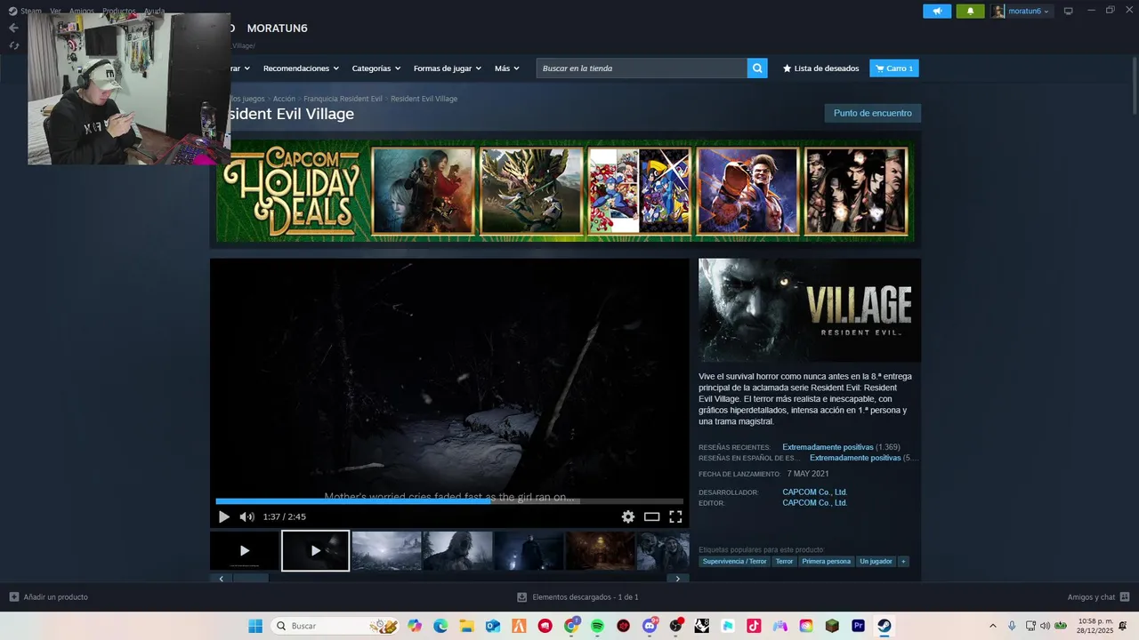Viewport: 1139px width, 640px height.
Task: Open Google Chrome from the taskbar
Action: pyautogui.click(x=571, y=626)
